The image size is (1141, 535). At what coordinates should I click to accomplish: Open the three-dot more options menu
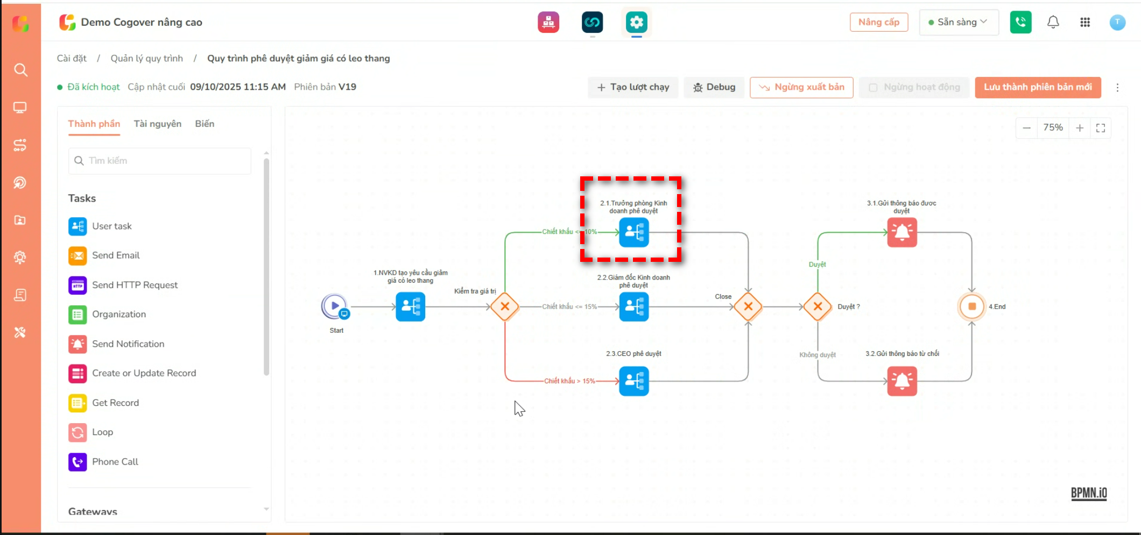[x=1117, y=88]
